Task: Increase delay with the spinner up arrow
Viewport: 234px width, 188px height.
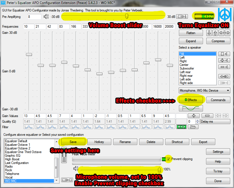Action: click(x=197, y=120)
